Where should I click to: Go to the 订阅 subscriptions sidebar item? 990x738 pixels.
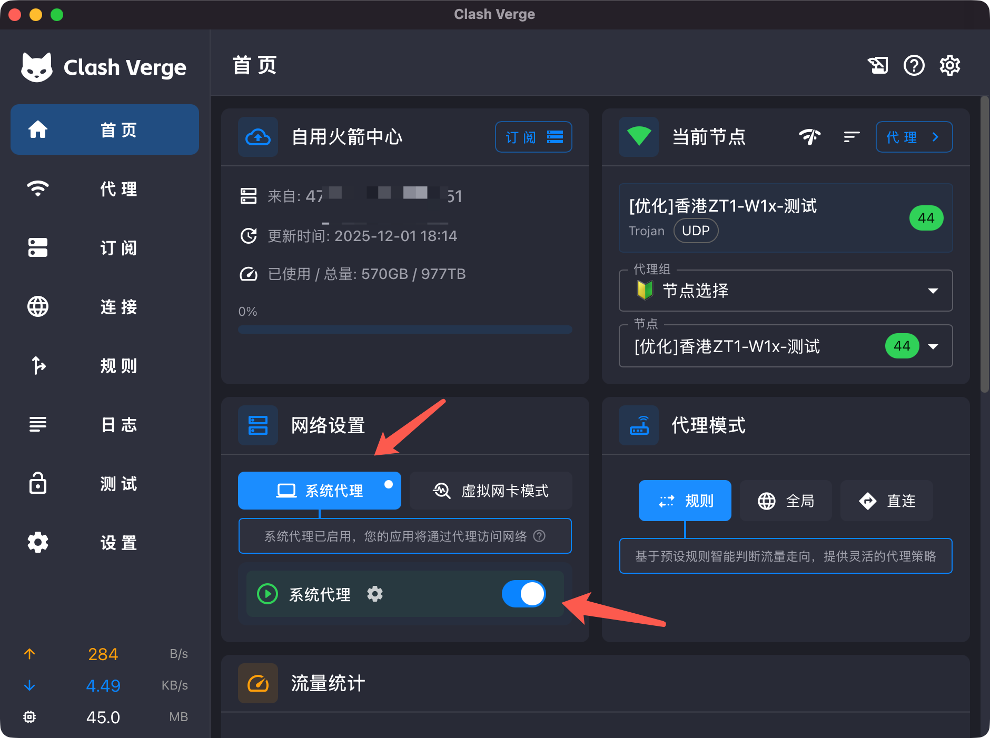(x=104, y=247)
